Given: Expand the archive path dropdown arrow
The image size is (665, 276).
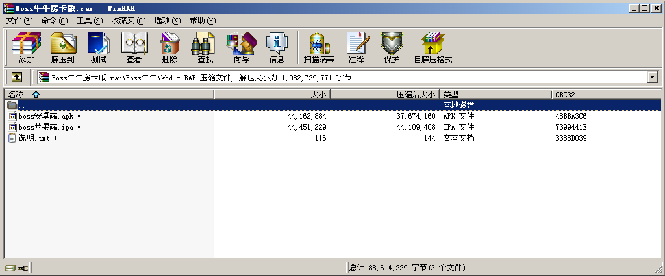Looking at the screenshot, I should [652, 77].
